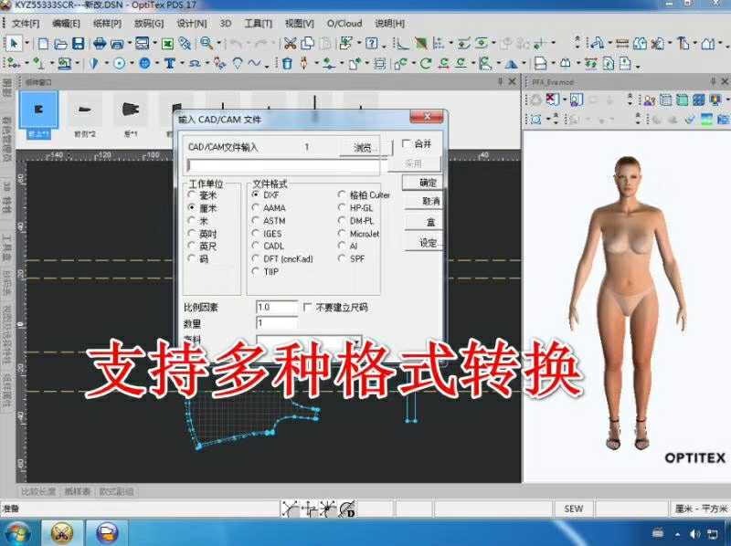Click the 确定 OK button
Image resolution: width=731 pixels, height=546 pixels.
point(423,183)
